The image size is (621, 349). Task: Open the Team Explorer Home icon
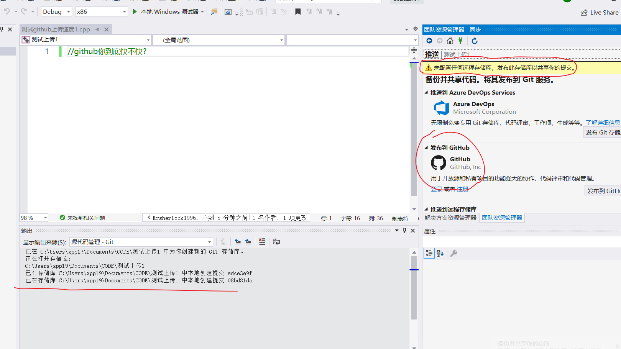(x=450, y=41)
